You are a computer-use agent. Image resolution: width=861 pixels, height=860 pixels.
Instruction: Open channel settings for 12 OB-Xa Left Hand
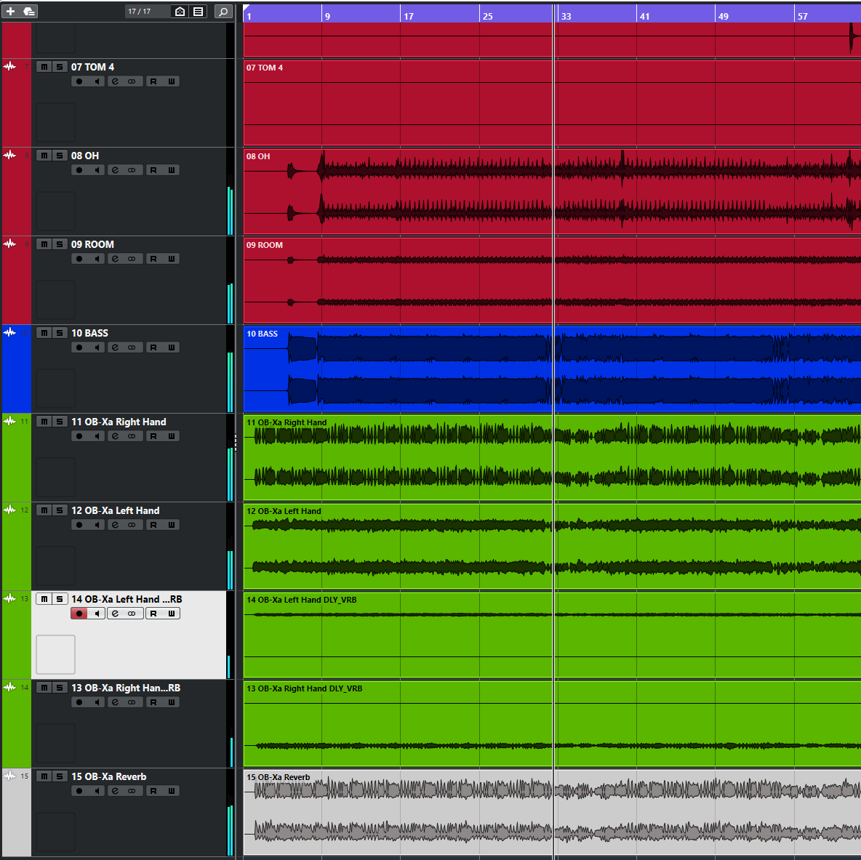pyautogui.click(x=116, y=525)
